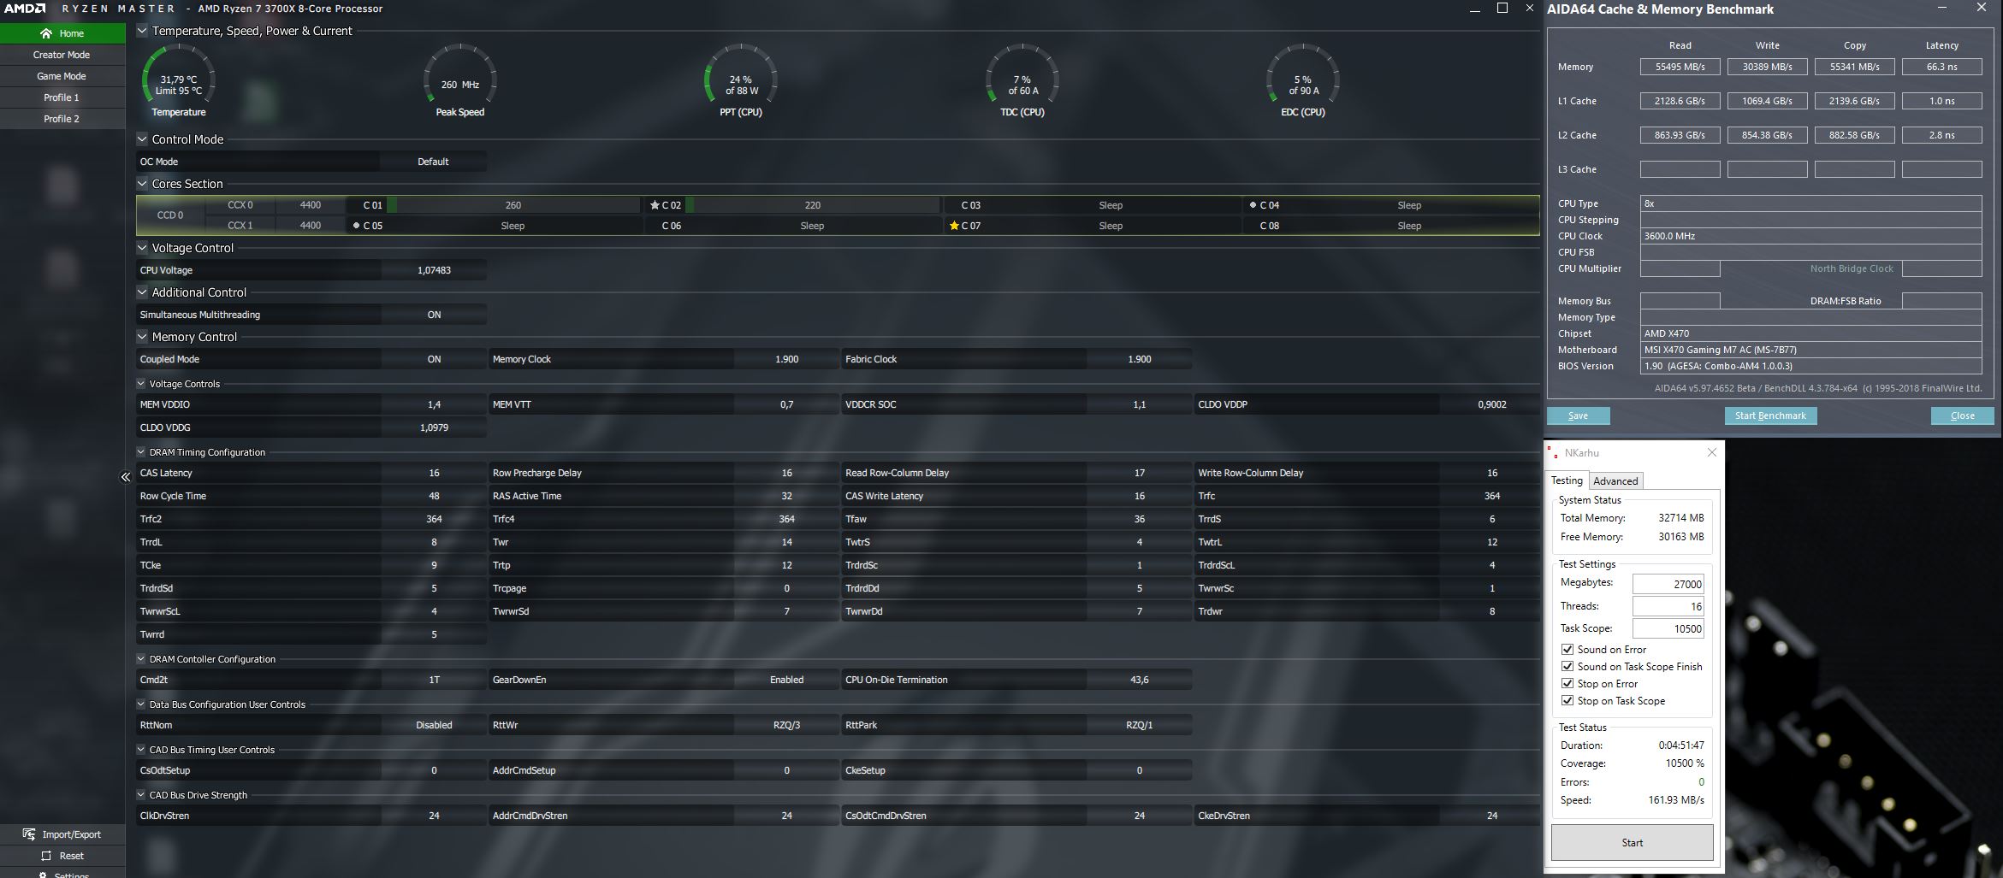The image size is (2003, 878).
Task: Click the star icon next to core C 02
Action: pyautogui.click(x=655, y=205)
